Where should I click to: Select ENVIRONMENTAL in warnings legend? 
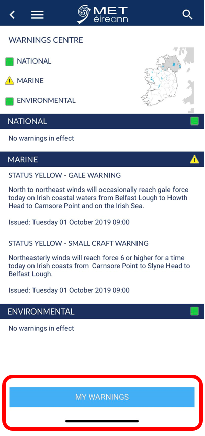tap(46, 101)
